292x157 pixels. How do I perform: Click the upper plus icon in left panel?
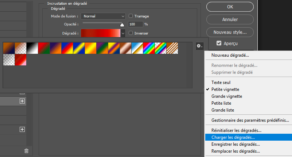pos(22,101)
